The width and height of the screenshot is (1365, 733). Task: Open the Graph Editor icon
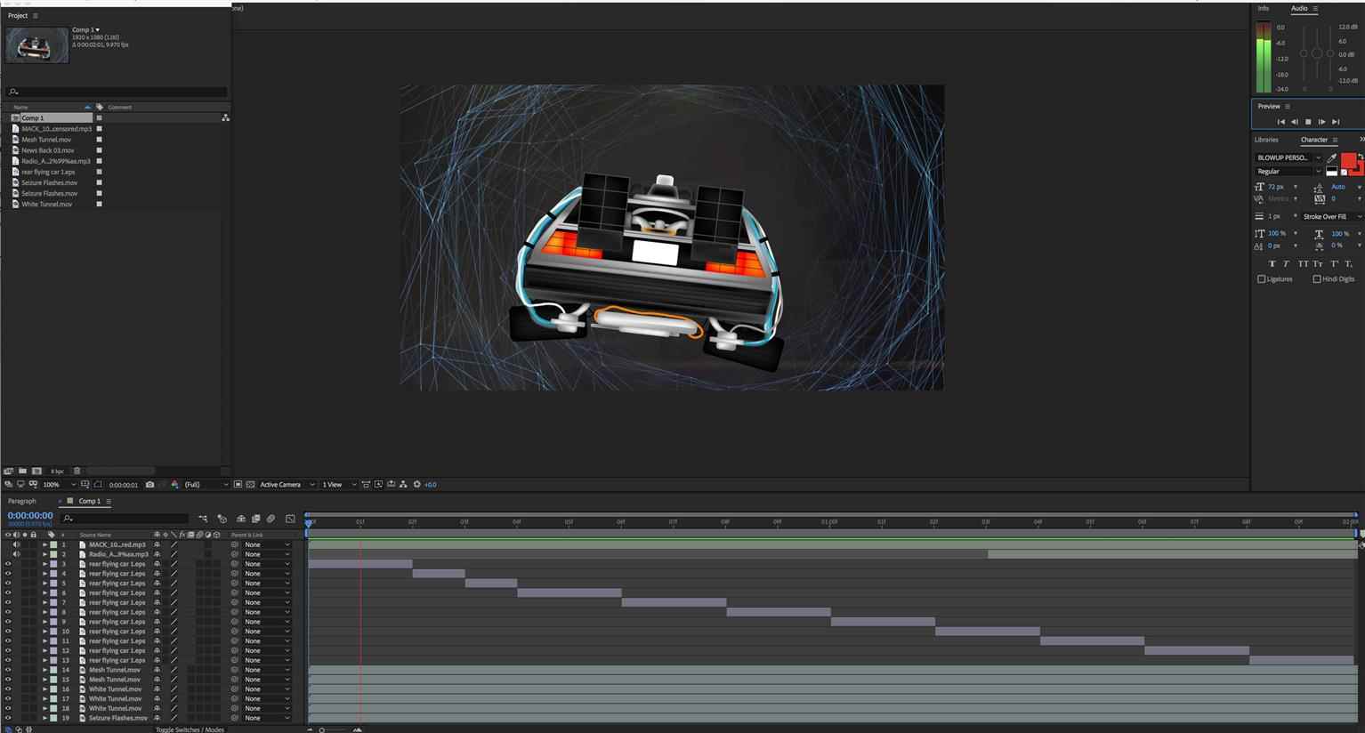pyautogui.click(x=290, y=519)
